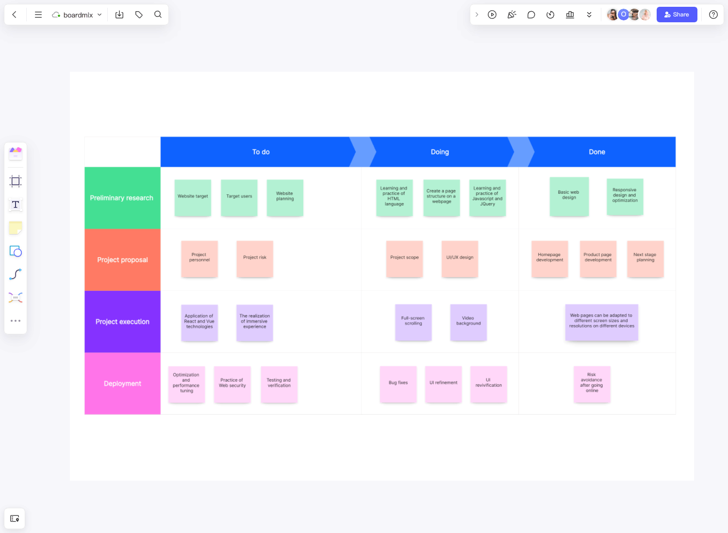Click the 'Project risk' sticky note
The height and width of the screenshot is (533, 728).
[x=255, y=258]
